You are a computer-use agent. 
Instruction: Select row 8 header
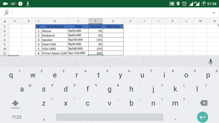(4, 40)
